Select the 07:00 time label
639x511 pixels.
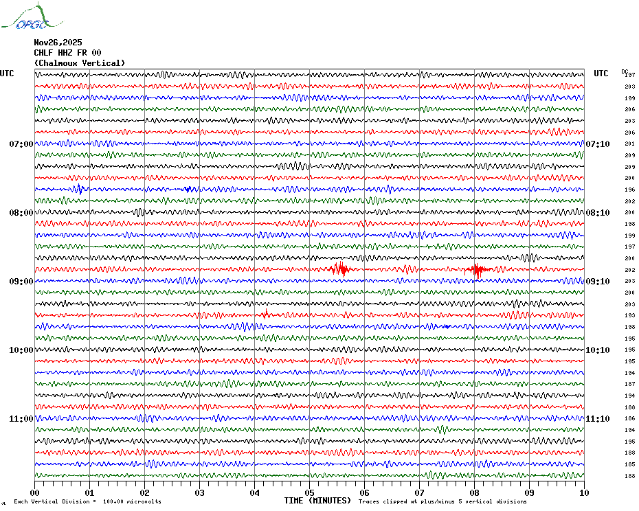click(21, 144)
